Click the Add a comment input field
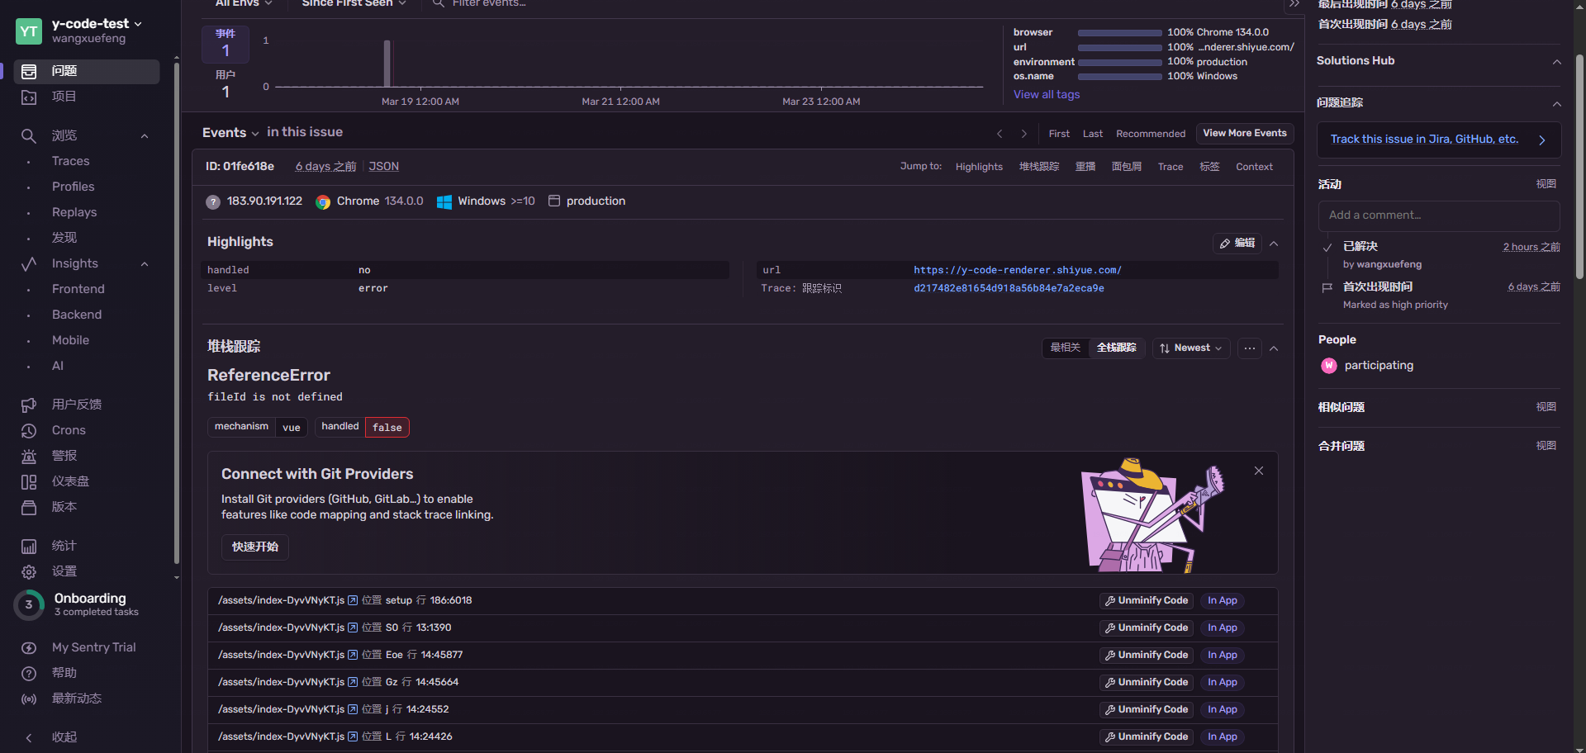The width and height of the screenshot is (1586, 753). tap(1438, 215)
